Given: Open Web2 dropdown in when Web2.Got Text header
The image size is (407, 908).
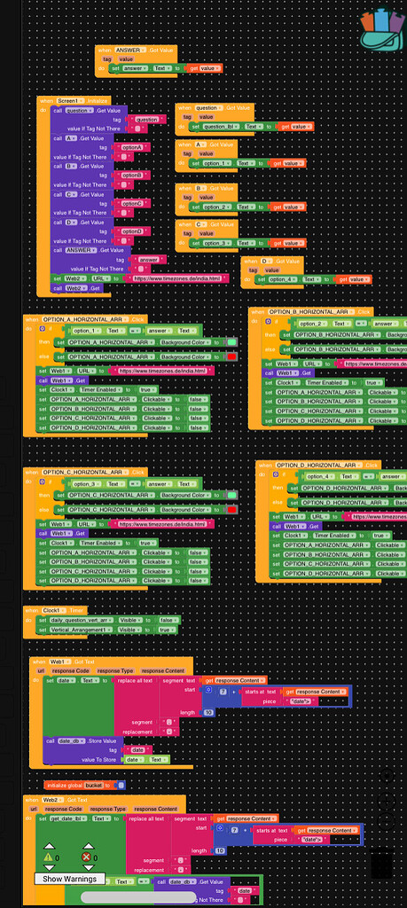Looking at the screenshot, I should (52, 800).
